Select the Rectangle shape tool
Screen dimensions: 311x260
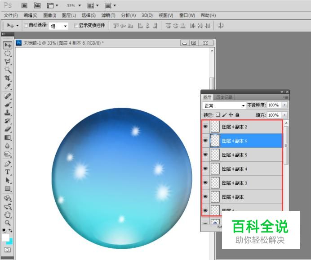8,188
